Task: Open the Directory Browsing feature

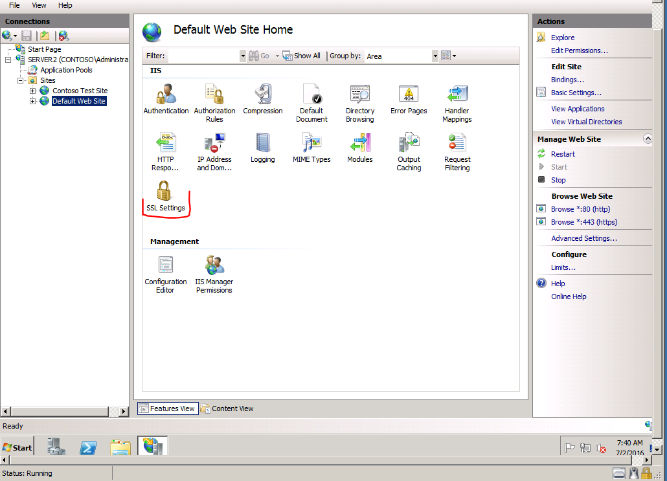Action: tap(360, 104)
